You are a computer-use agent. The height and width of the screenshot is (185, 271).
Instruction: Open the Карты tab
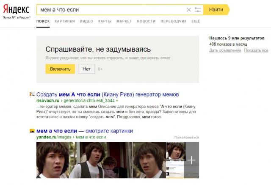[x=105, y=21]
